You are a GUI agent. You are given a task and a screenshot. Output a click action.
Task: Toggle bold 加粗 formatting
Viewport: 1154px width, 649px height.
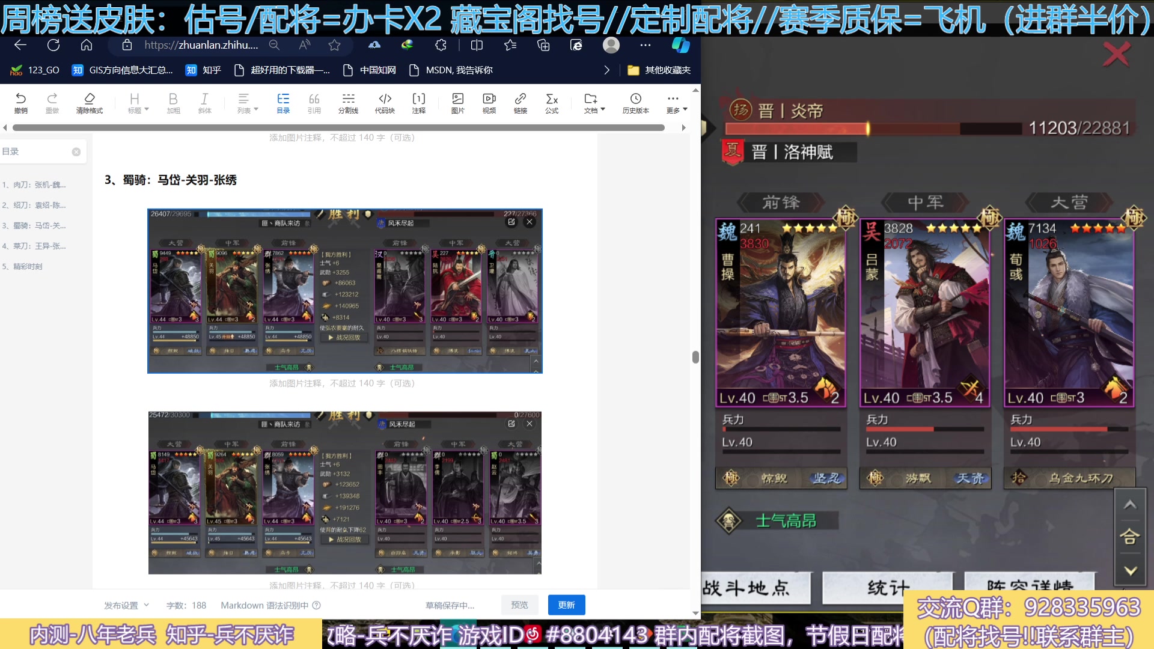173,103
